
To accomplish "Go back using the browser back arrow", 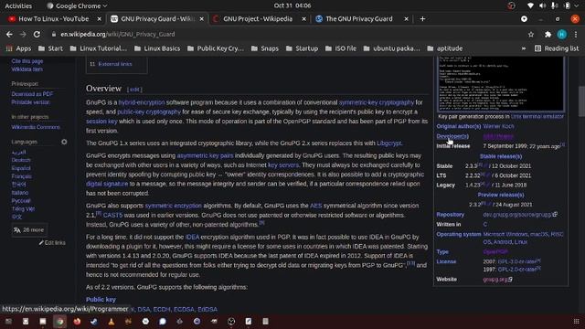I will 9,35.
